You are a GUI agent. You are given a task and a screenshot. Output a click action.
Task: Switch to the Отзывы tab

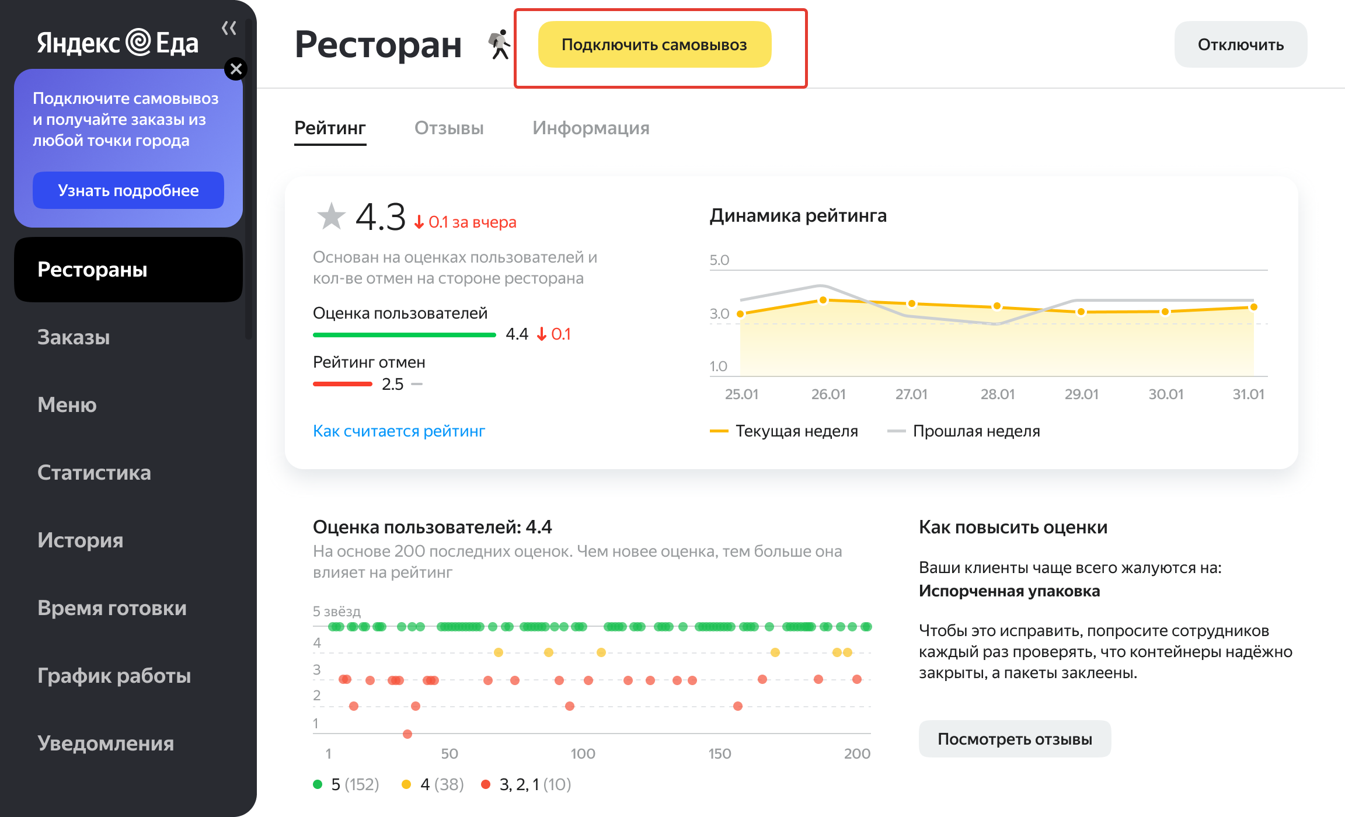pyautogui.click(x=449, y=128)
